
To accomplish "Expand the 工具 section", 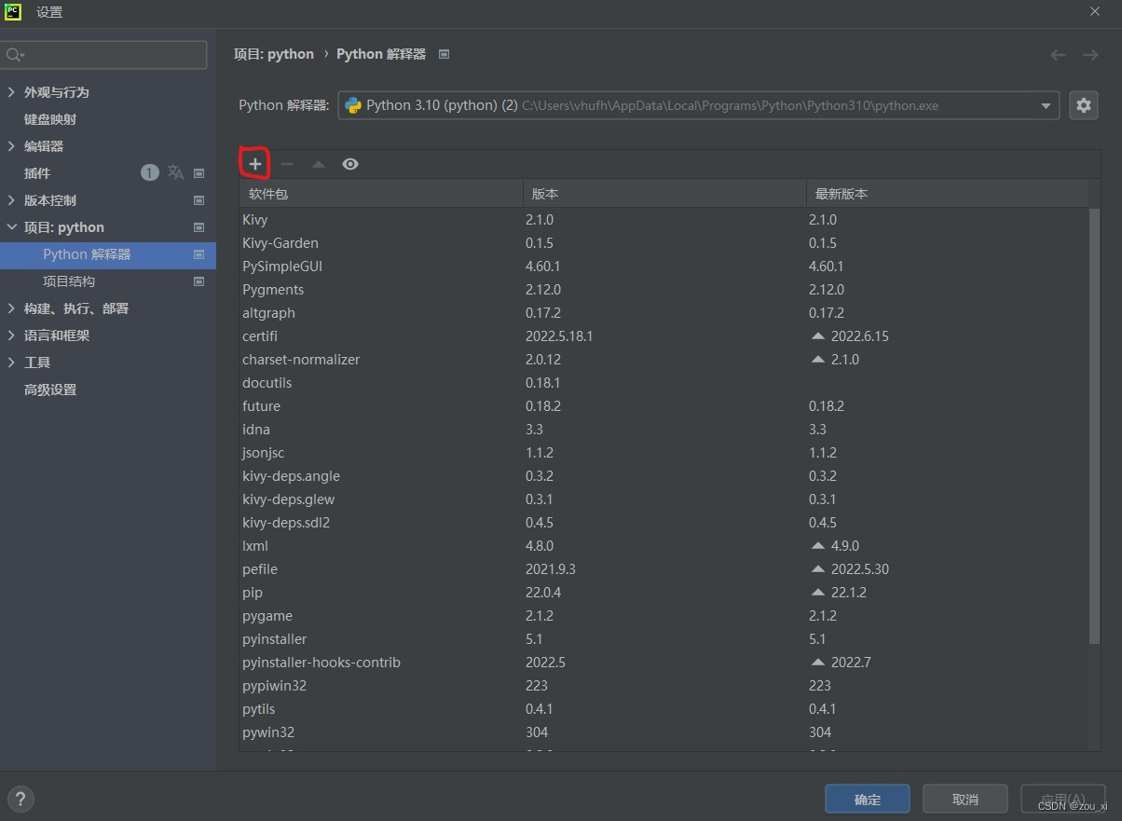I will pyautogui.click(x=11, y=363).
